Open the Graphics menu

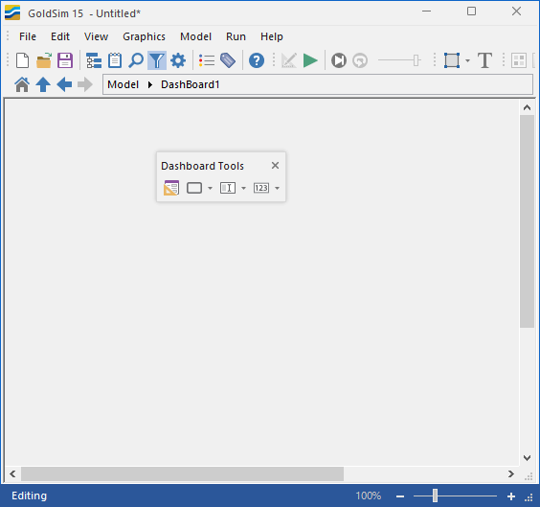144,36
